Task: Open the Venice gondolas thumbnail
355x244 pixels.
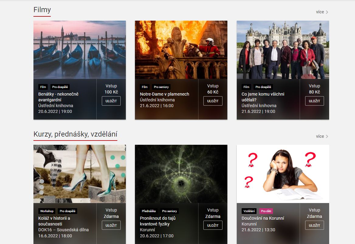Action: [80, 50]
